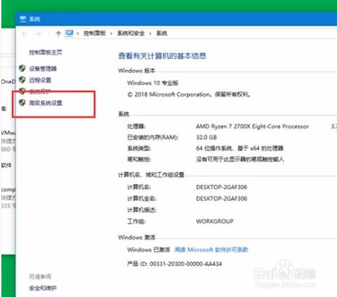337x297 pixels.
Task: Click shield icon beside 高级系统设置
Action: [22, 102]
